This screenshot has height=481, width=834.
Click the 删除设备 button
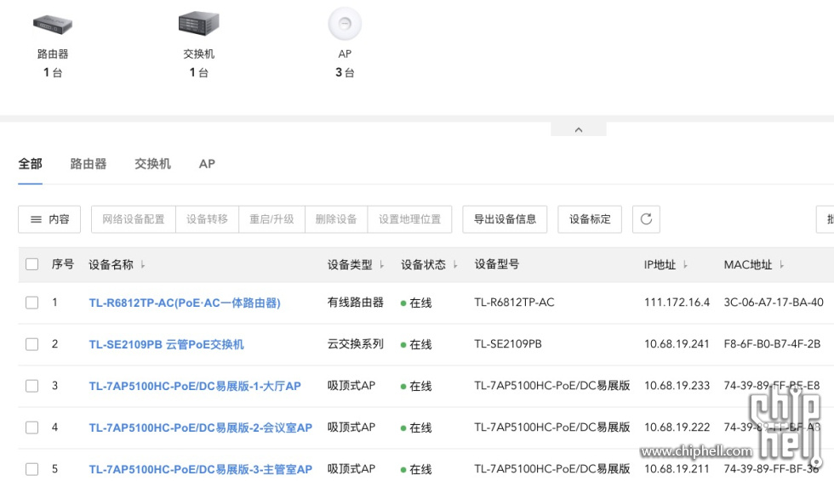[336, 219]
